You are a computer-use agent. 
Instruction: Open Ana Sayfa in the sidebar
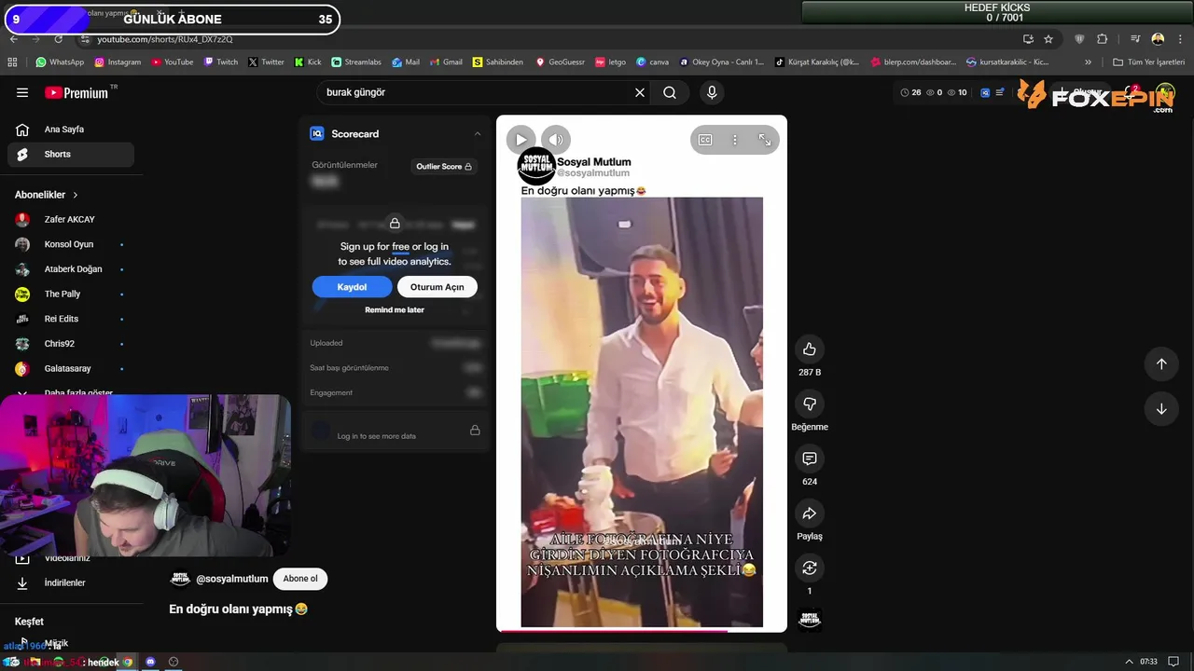click(71, 130)
